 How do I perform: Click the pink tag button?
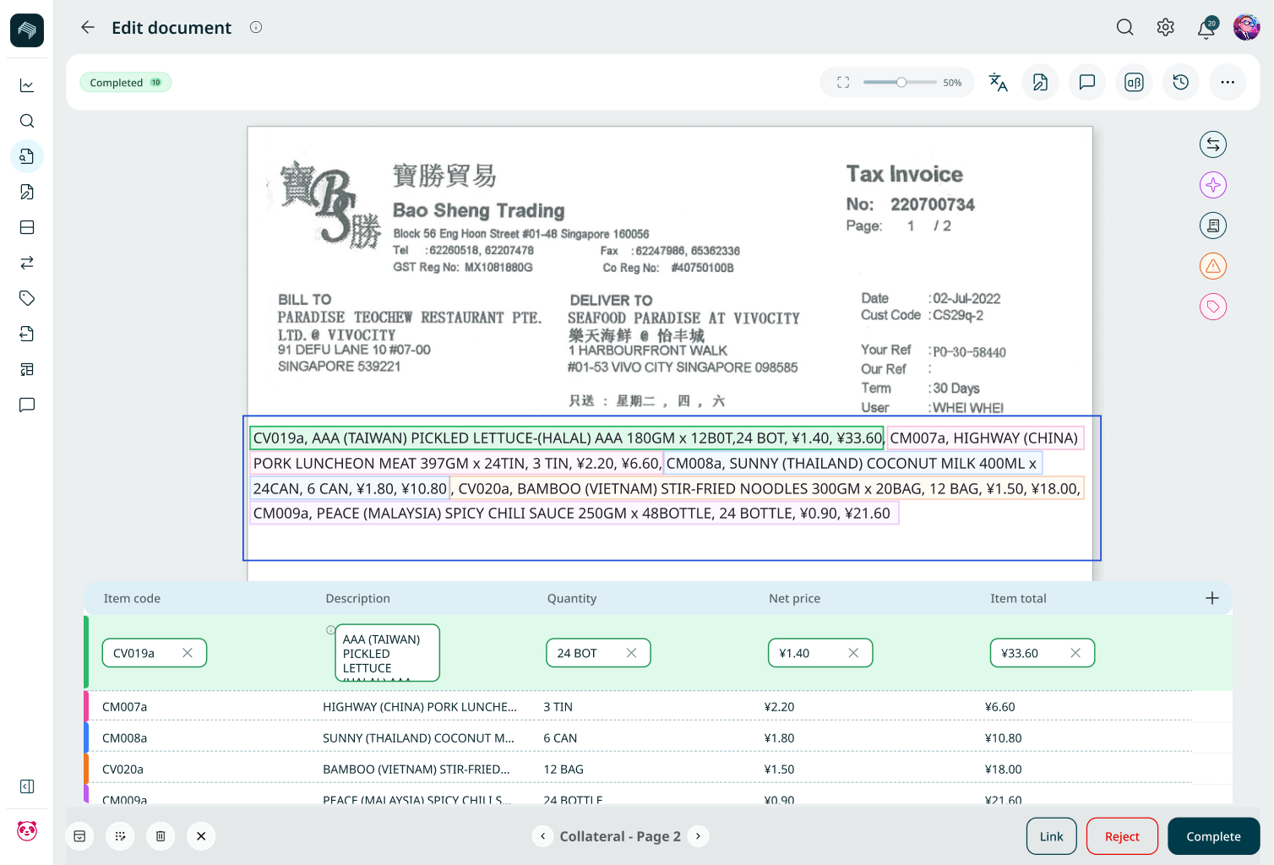1213,307
